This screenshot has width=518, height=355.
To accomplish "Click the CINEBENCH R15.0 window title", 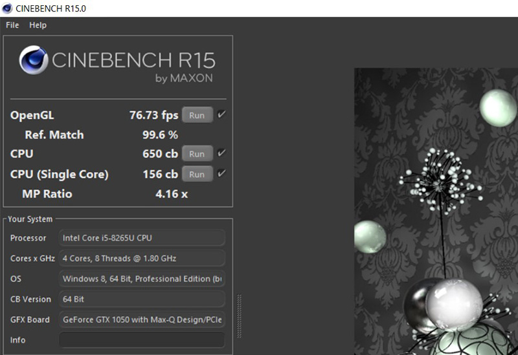I will [51, 8].
